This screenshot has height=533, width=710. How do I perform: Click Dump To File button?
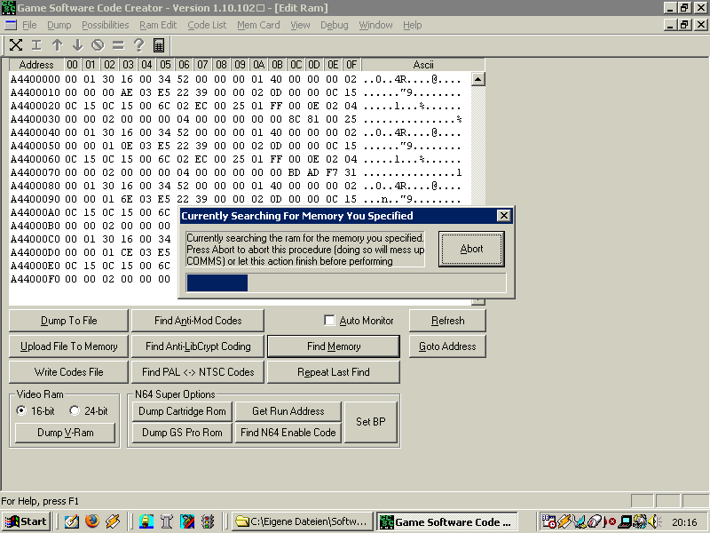[x=69, y=321]
